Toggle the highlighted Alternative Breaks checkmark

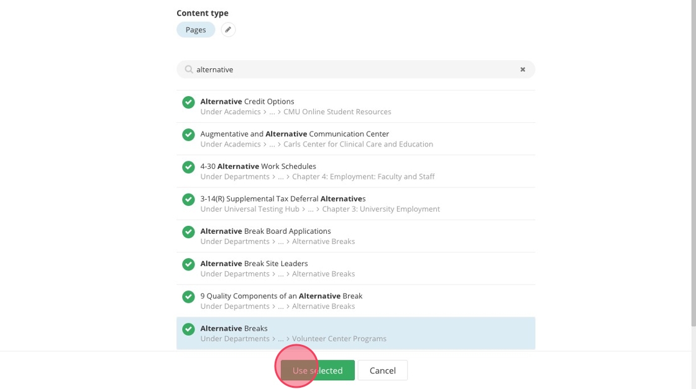tap(188, 329)
